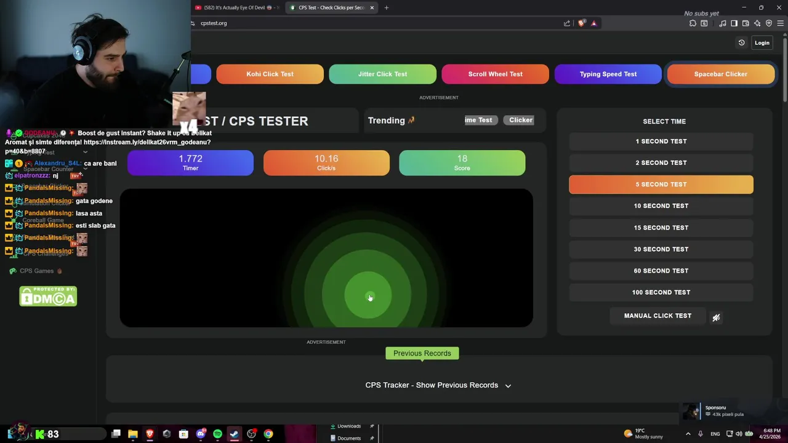Open Task View on taskbar
788x443 pixels.
pyautogui.click(x=116, y=434)
